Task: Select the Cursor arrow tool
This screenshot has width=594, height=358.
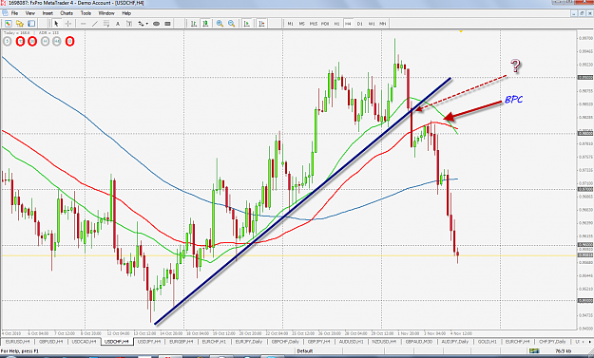Action: point(56,24)
